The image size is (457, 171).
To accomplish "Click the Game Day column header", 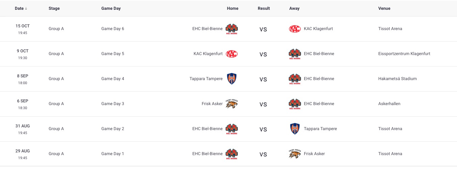I will [x=111, y=8].
